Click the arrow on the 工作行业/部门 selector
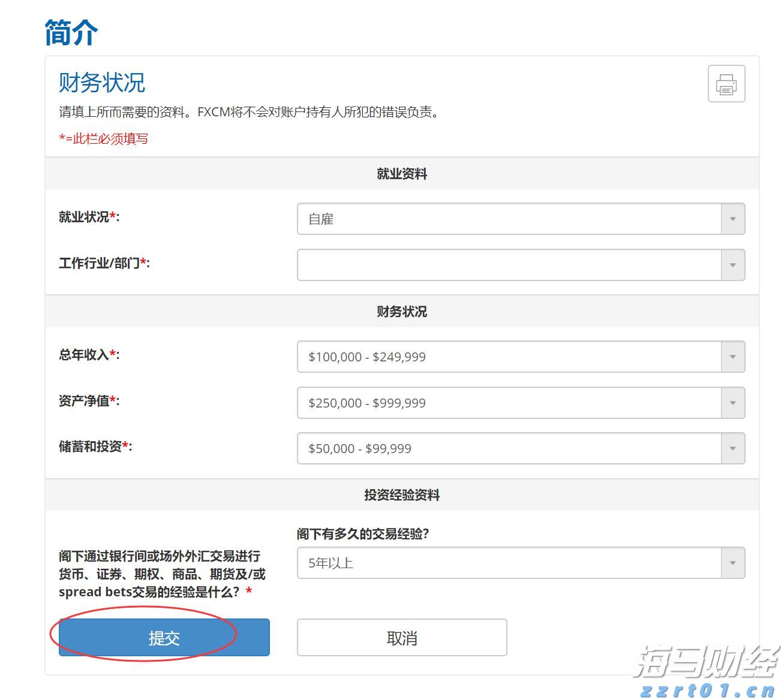 click(x=732, y=264)
